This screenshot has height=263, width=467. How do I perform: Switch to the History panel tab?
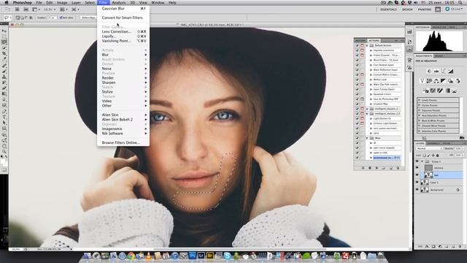[x=360, y=40]
